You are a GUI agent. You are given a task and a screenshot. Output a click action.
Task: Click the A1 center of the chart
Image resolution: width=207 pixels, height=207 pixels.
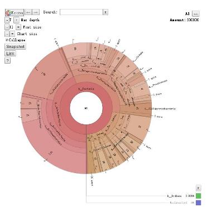[x=86, y=108]
